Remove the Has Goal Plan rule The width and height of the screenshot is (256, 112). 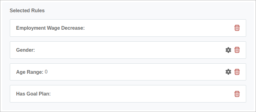237,94
